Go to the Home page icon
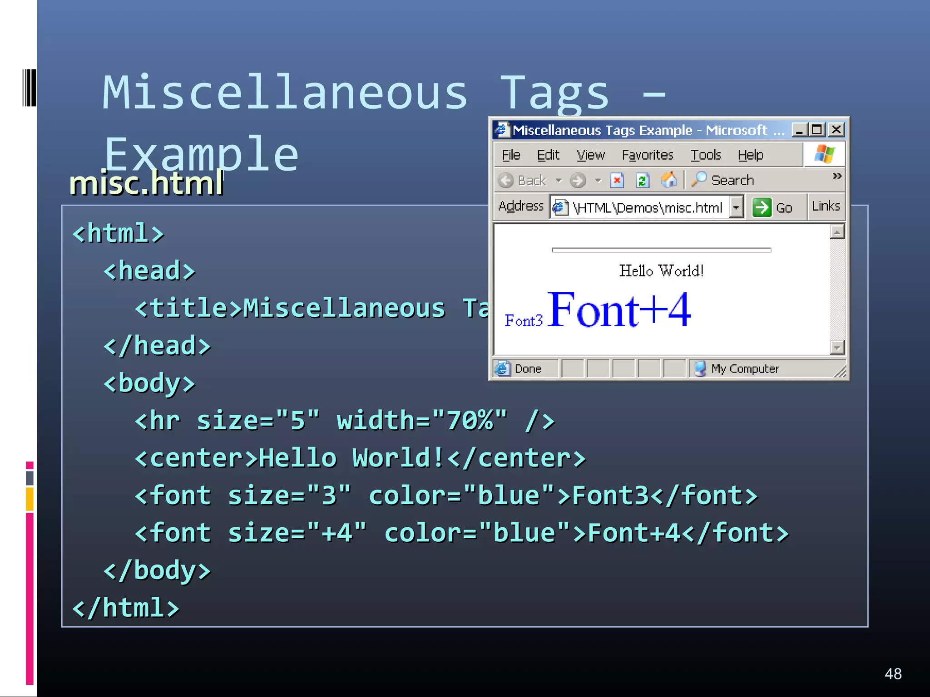 (668, 180)
